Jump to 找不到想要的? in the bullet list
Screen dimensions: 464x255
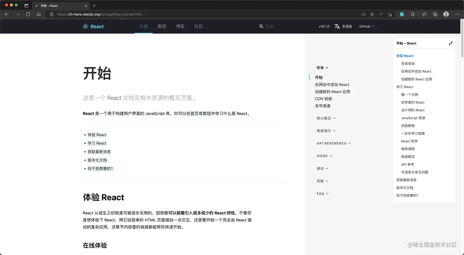[x=101, y=168]
